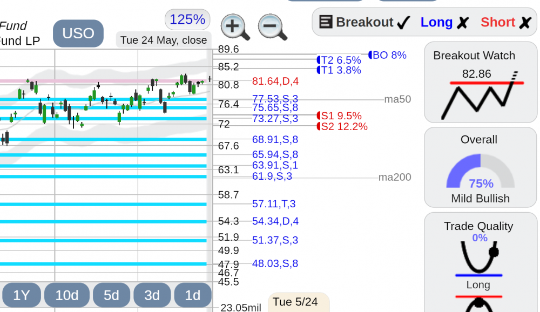Select the 3d timeframe
This screenshot has height=312, width=540.
[x=152, y=295]
